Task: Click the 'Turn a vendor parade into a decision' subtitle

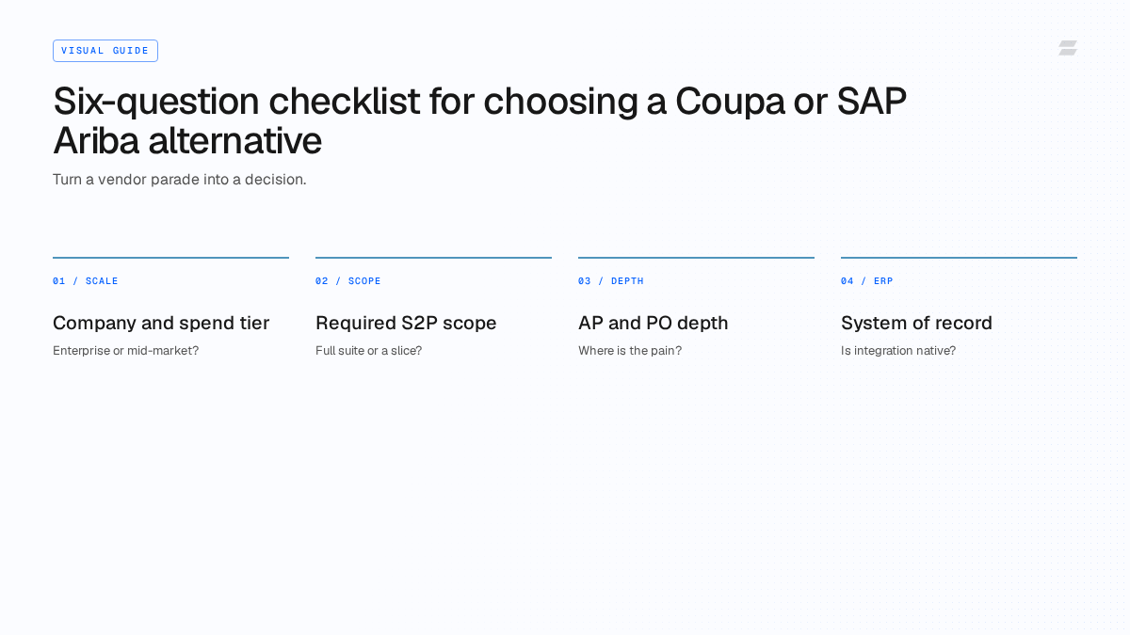Action: [180, 179]
